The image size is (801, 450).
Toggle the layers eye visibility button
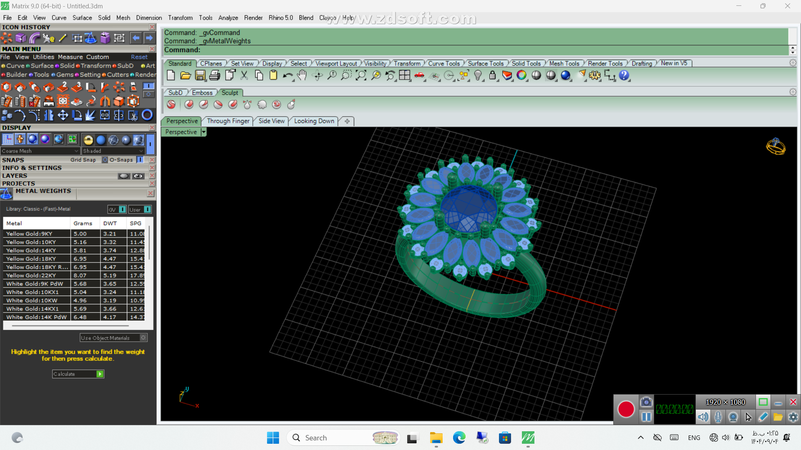pos(138,176)
